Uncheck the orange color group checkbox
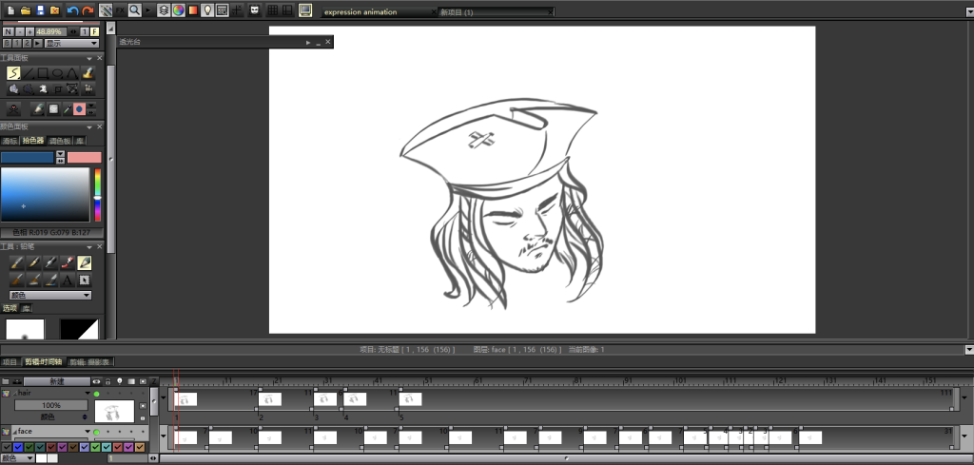Viewport: 974px width, 465px height. 139,447
